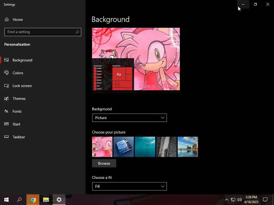Screen dimensions: 274x205
Task: Open the Choose a fit dropdown showing Fill
Action: pos(129,186)
